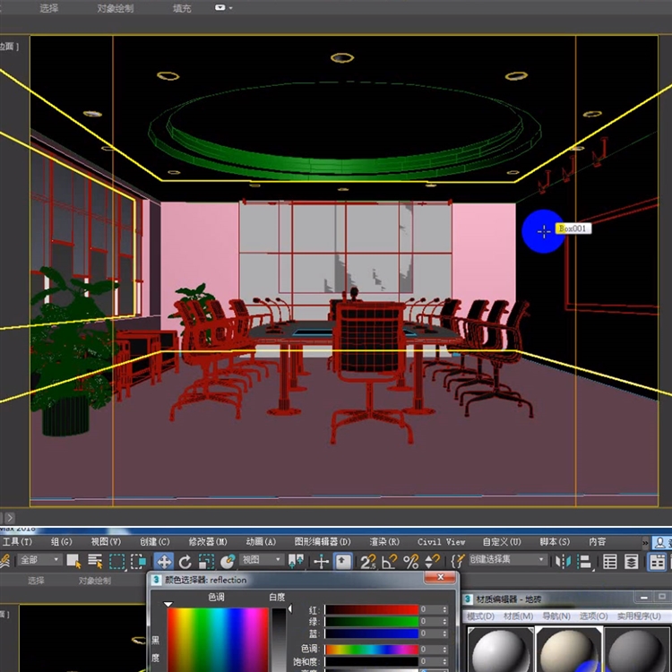Open the 图形编辑器(D) menu

coord(323,542)
